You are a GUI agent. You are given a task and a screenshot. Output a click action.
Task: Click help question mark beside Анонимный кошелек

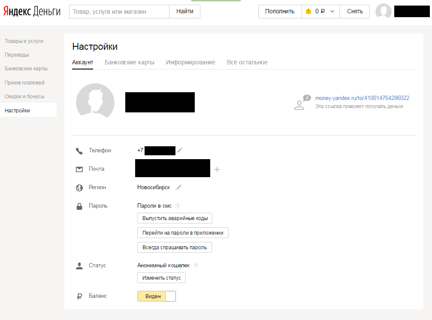tap(196, 266)
